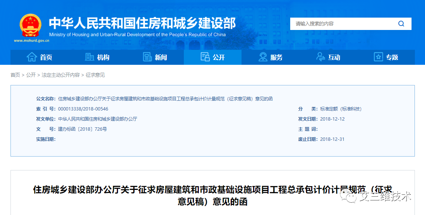Screen dimensions: 425x215
Task: Click the document icon beside 公开
Action: [x=205, y=57]
